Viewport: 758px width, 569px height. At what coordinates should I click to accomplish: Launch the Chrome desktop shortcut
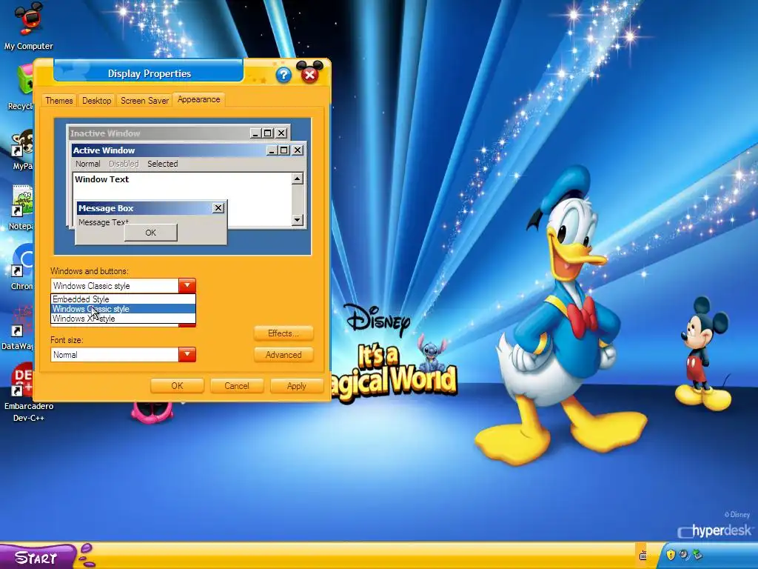point(22,267)
